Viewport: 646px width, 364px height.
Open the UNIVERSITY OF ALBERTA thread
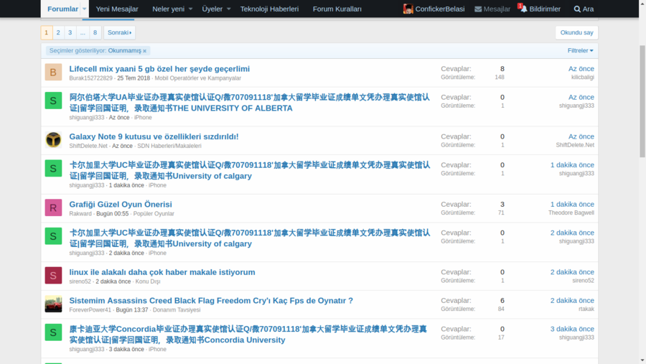coord(249,103)
